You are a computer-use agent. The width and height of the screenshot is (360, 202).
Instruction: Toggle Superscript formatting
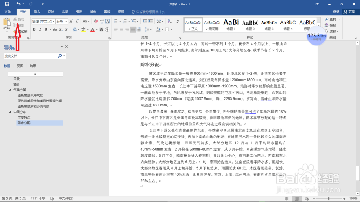point(66,29)
